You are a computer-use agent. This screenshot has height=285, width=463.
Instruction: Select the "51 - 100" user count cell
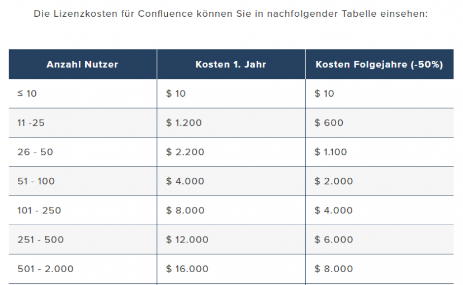[36, 181]
